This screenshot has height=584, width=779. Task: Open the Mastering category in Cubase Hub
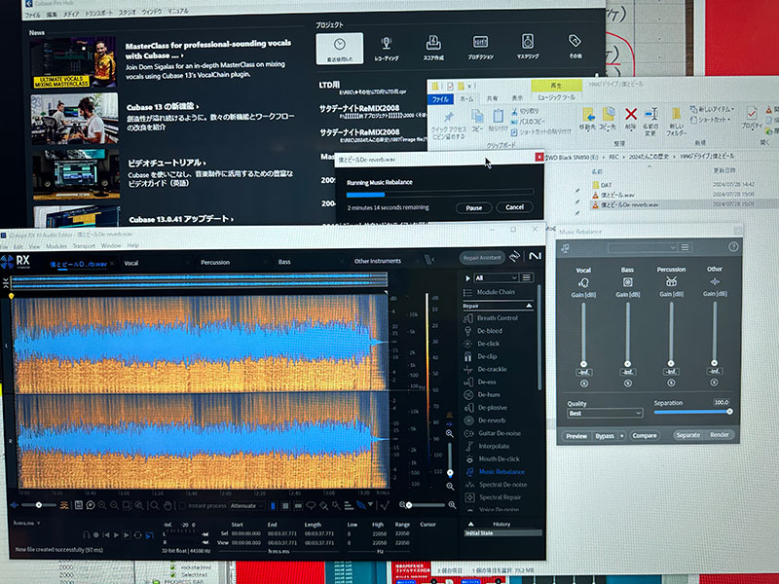[x=527, y=47]
